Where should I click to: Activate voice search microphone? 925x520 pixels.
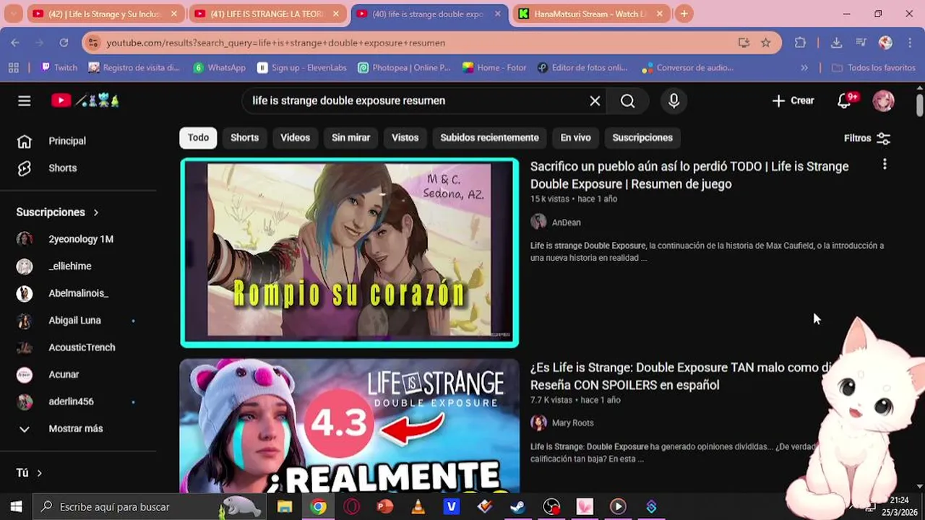pyautogui.click(x=674, y=101)
